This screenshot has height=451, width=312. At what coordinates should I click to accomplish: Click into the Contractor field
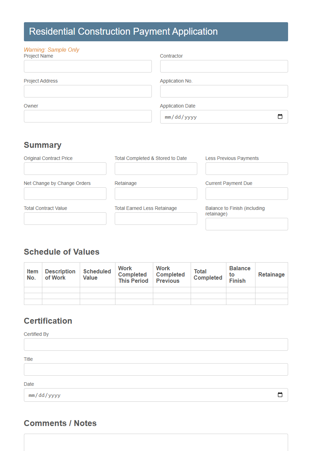click(x=224, y=66)
